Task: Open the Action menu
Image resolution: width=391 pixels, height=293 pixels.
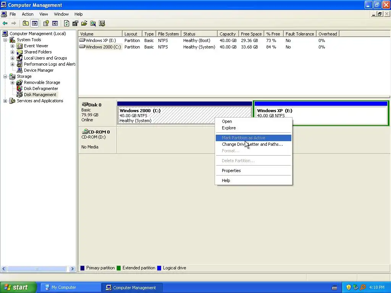Action: tap(27, 14)
